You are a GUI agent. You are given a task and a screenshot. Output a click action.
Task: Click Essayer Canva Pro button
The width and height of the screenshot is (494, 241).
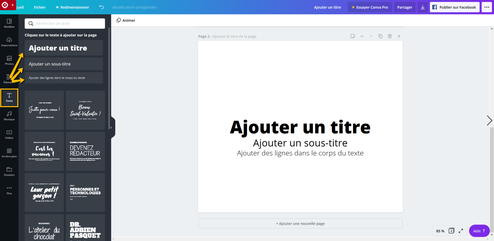click(370, 7)
